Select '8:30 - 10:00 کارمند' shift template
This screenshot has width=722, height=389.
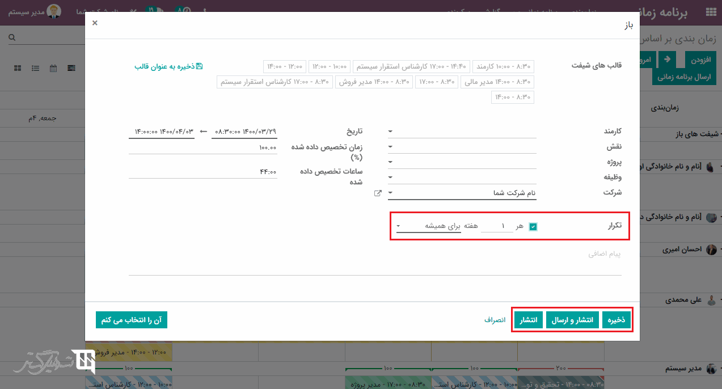(503, 66)
